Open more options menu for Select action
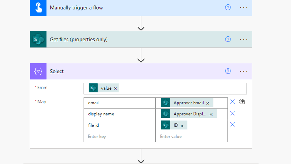 pos(244,71)
